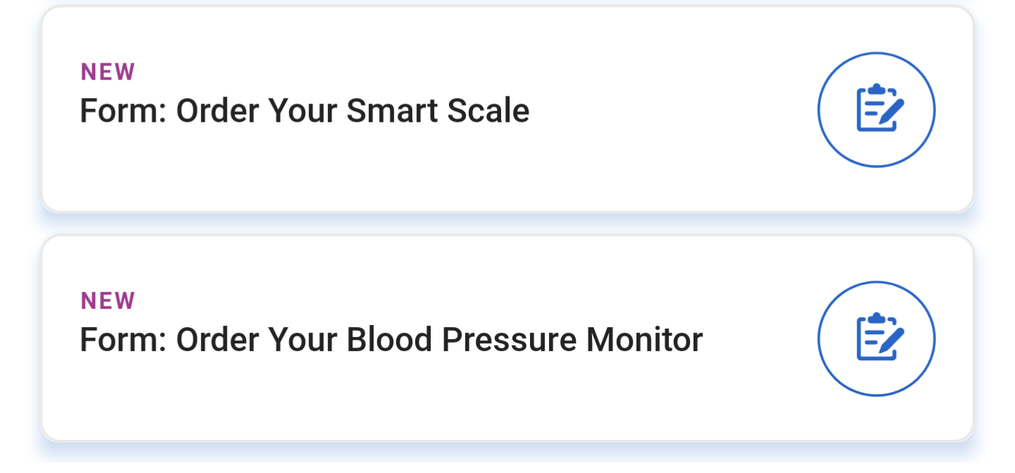Screen dimensions: 1015x473
Task: Click the Blood Pressure Monitor clipboard icon
Action: [876, 338]
